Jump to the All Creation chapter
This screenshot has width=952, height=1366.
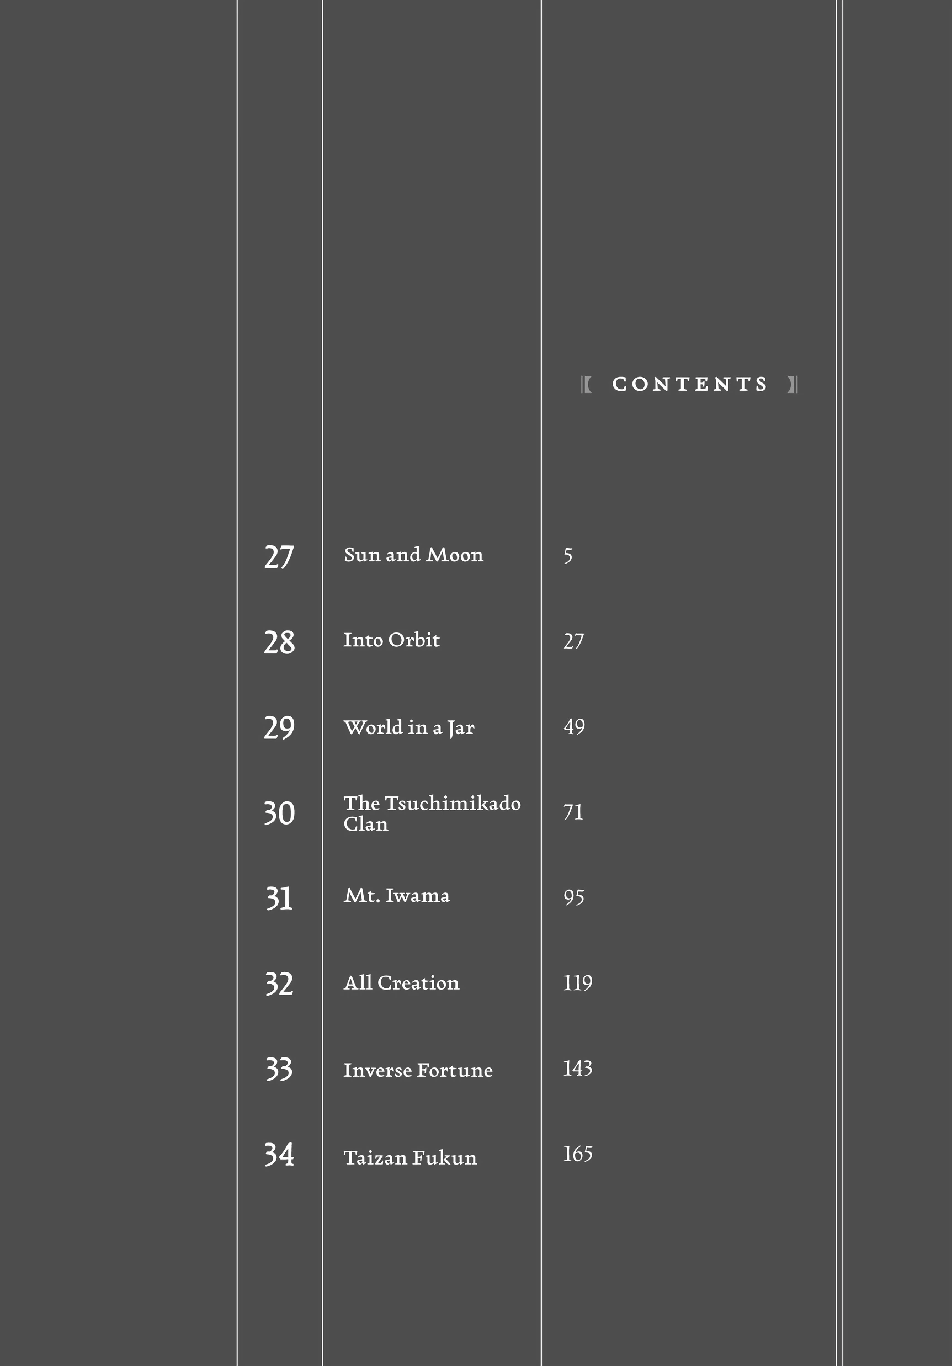tap(402, 983)
